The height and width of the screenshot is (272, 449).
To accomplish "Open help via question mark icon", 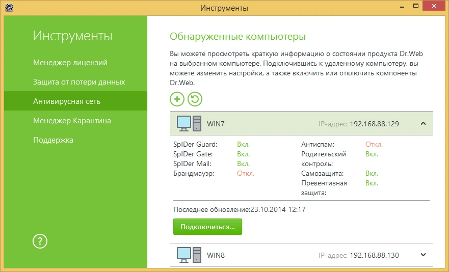I will coord(40,241).
